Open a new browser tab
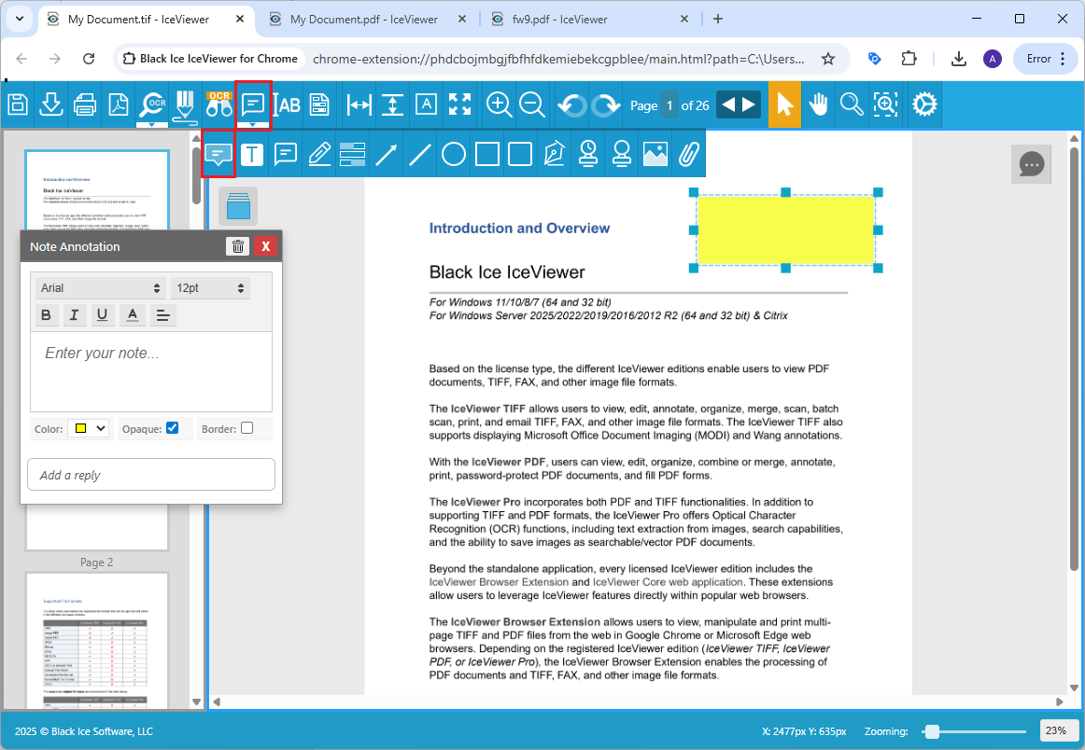The height and width of the screenshot is (750, 1085). tap(717, 19)
